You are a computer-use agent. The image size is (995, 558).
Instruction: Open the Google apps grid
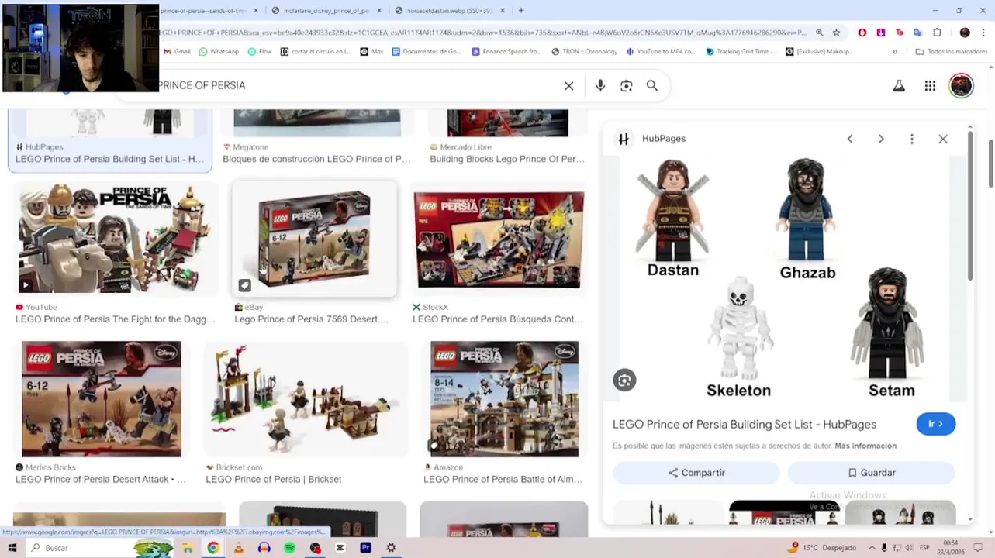click(930, 86)
